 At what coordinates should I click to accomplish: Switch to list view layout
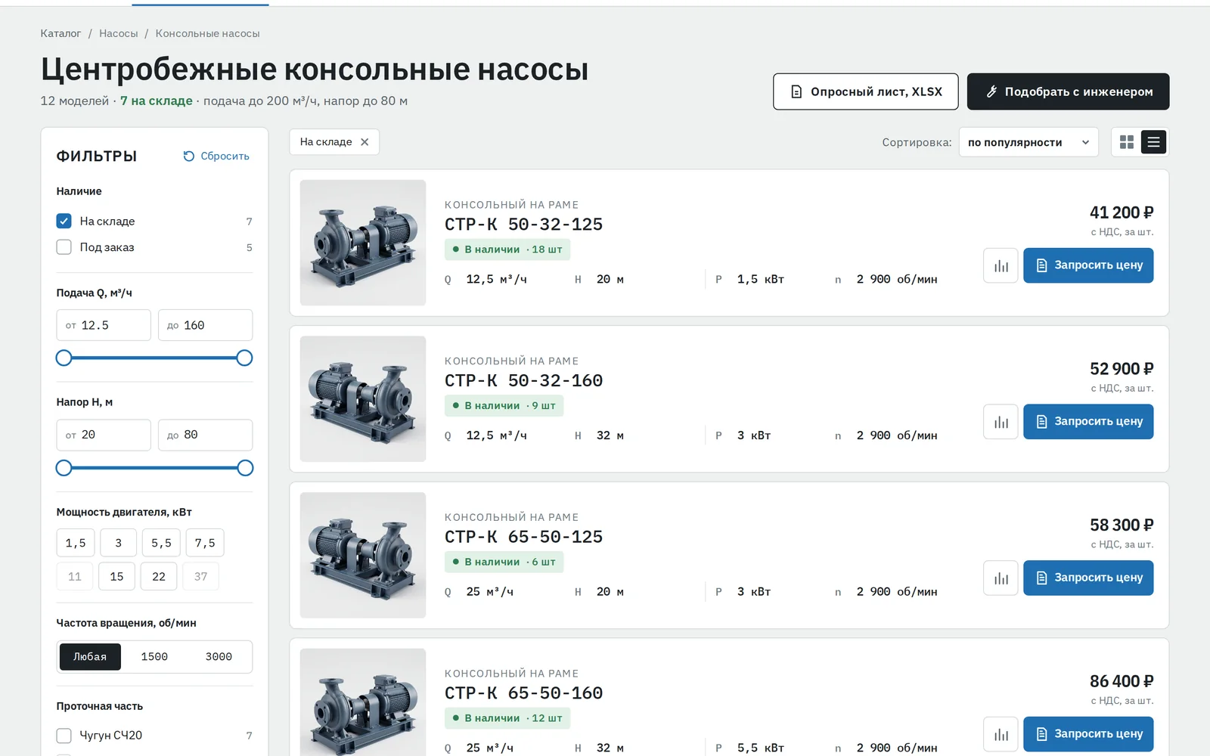coord(1153,142)
